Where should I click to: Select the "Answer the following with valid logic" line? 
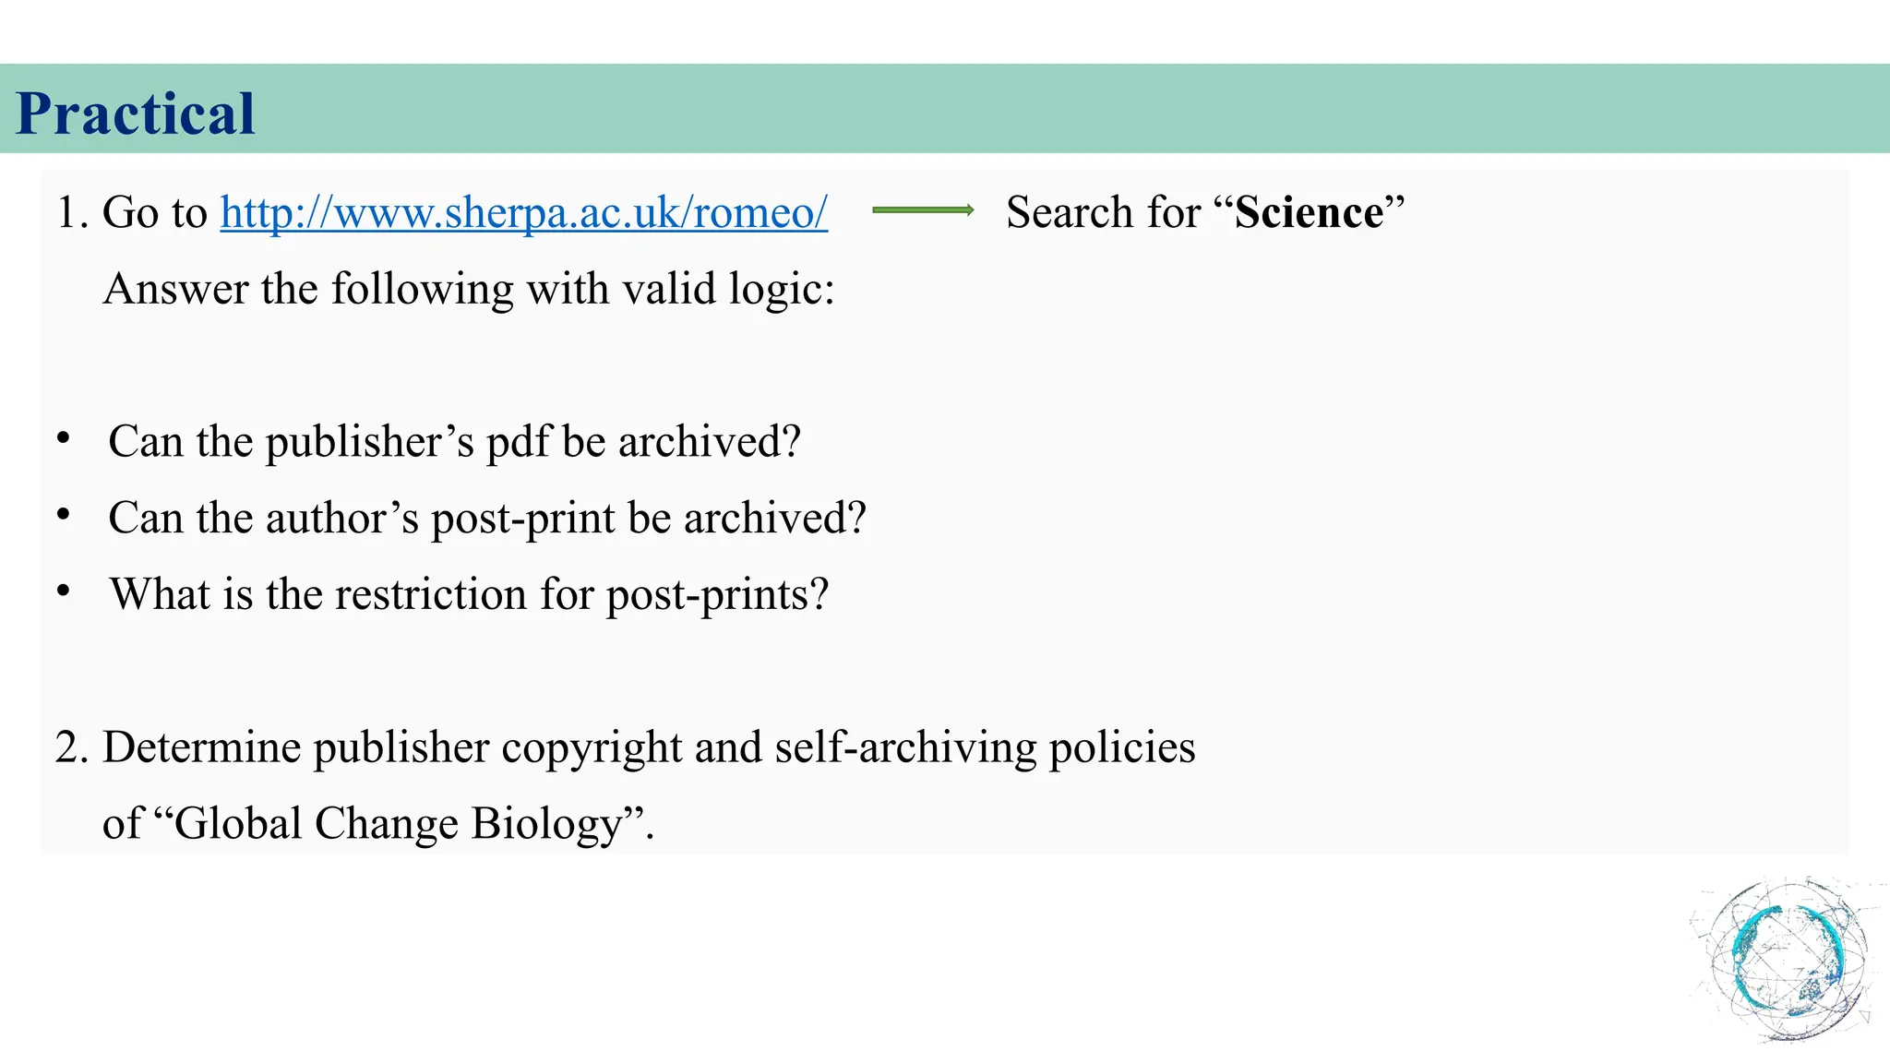click(x=469, y=290)
